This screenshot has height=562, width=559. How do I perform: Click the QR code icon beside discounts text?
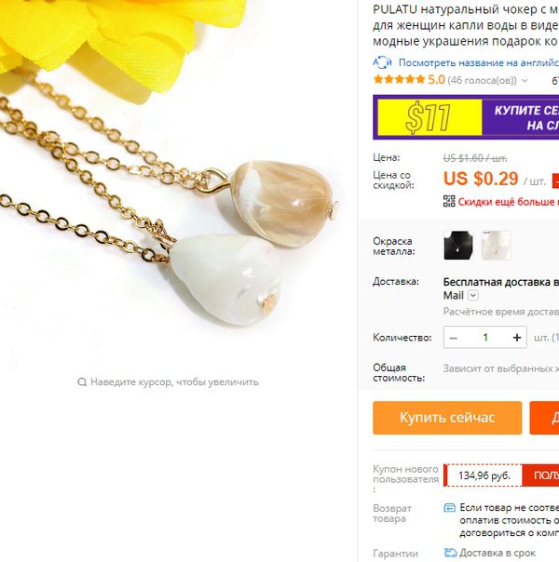click(449, 201)
